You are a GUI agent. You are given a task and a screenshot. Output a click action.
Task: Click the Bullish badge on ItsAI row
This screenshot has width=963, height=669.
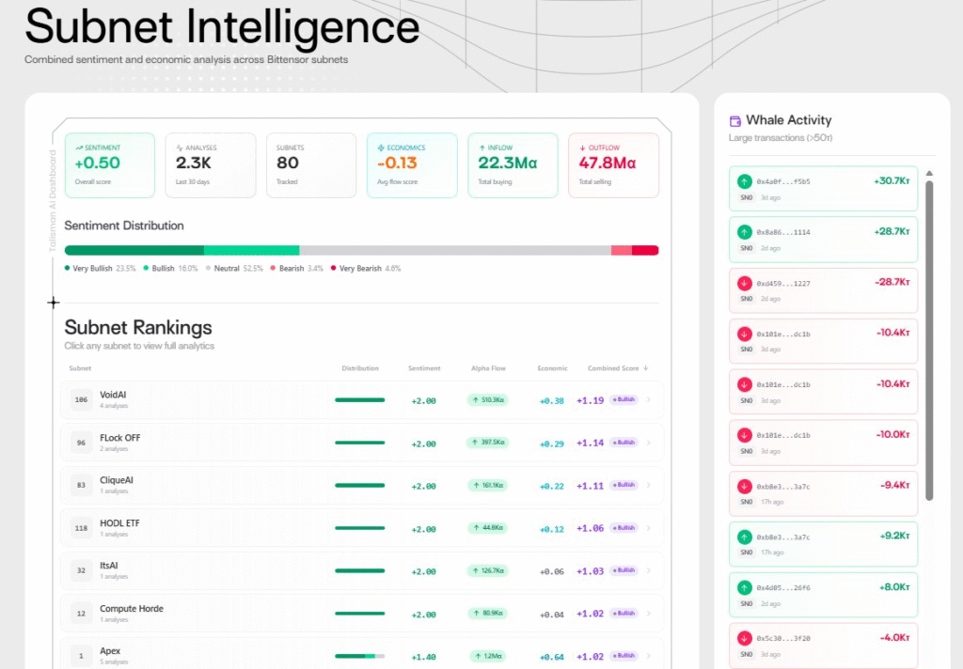coord(624,570)
